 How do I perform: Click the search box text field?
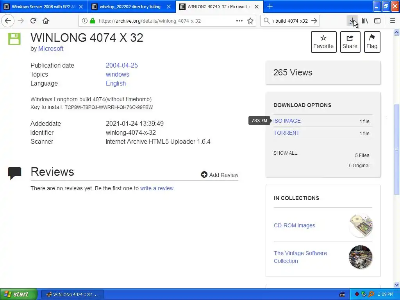[290, 21]
